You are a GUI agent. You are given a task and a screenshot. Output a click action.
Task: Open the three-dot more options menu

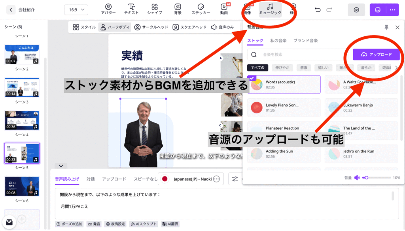393,10
